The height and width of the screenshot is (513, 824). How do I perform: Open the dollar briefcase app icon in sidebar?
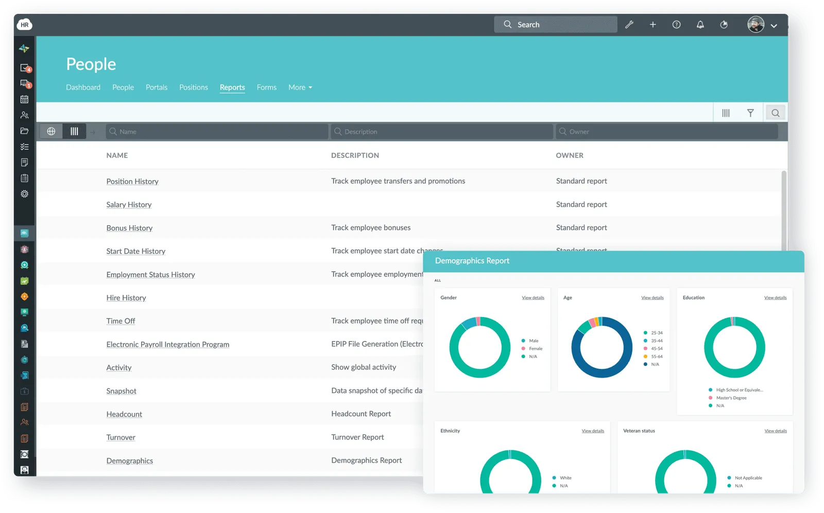(24, 391)
